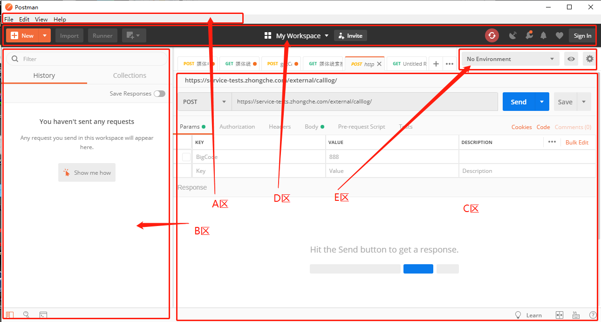601x322 pixels.
Task: Toggle Save Responses switch
Action: click(x=159, y=94)
